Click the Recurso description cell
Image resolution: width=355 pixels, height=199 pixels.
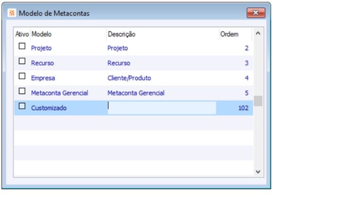click(x=119, y=63)
